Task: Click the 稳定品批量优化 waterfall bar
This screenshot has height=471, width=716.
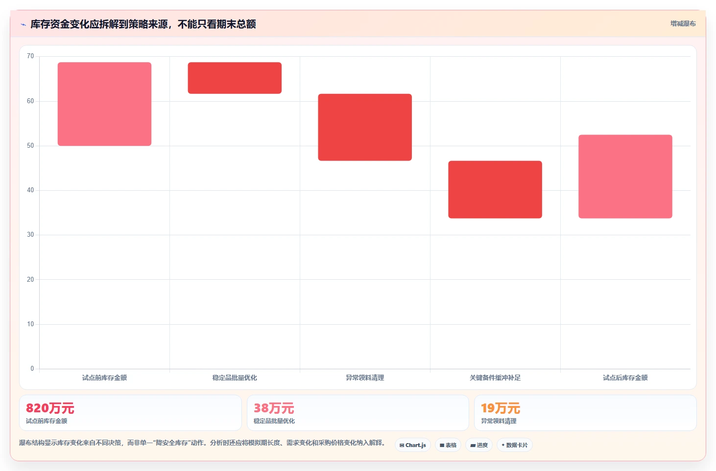Action: coord(235,78)
